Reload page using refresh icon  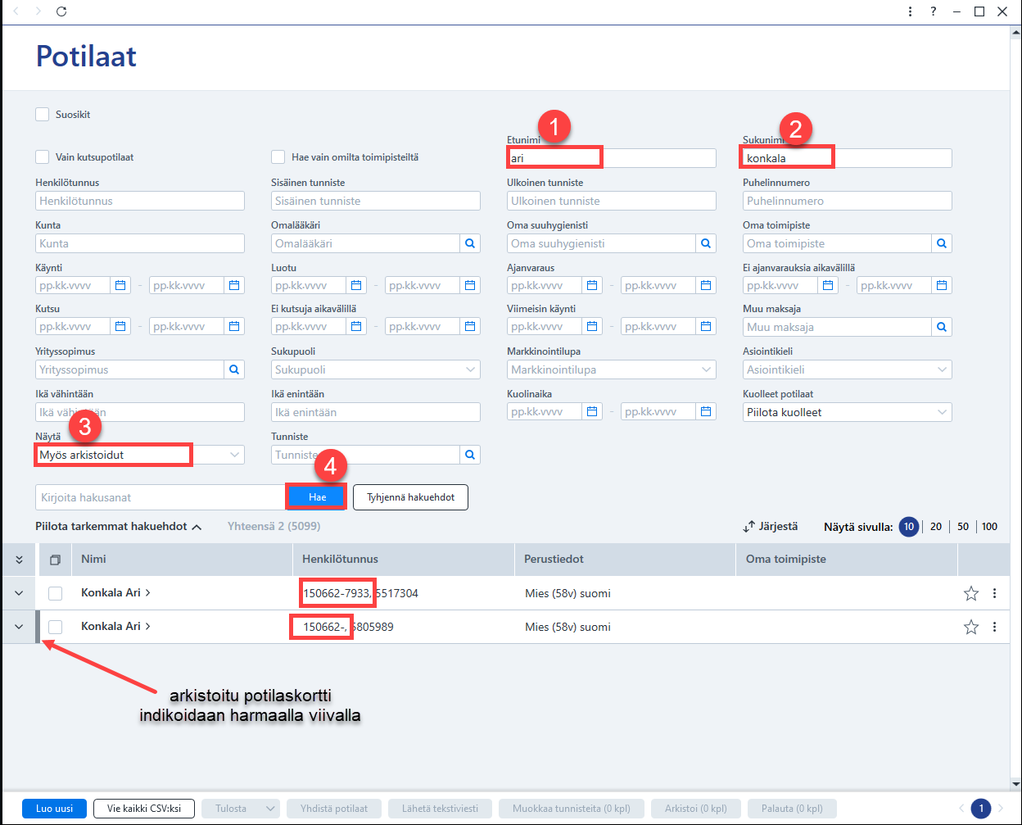[x=61, y=11]
